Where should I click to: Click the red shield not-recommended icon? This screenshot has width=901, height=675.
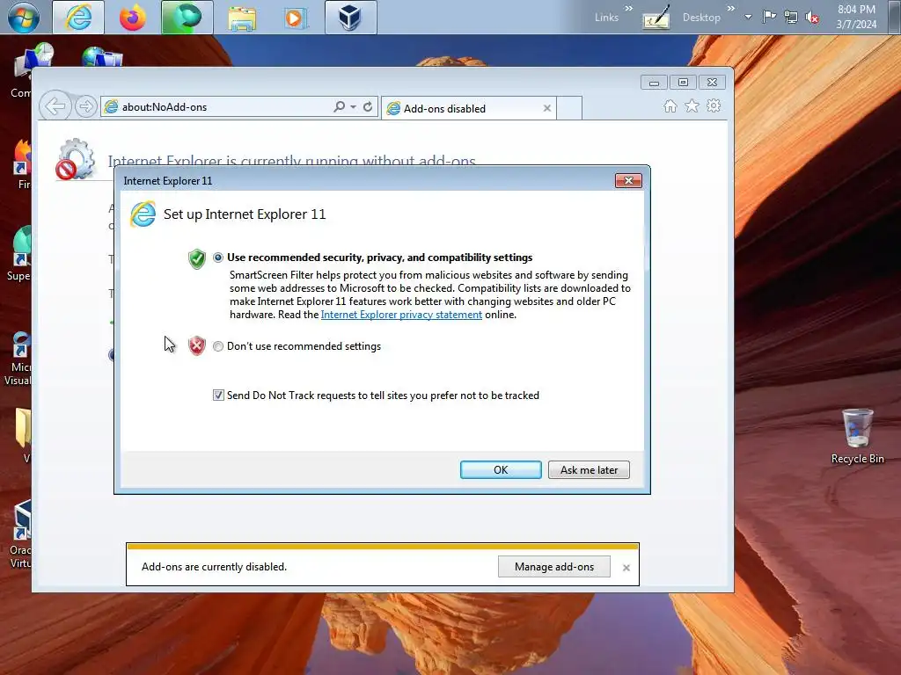[196, 345]
